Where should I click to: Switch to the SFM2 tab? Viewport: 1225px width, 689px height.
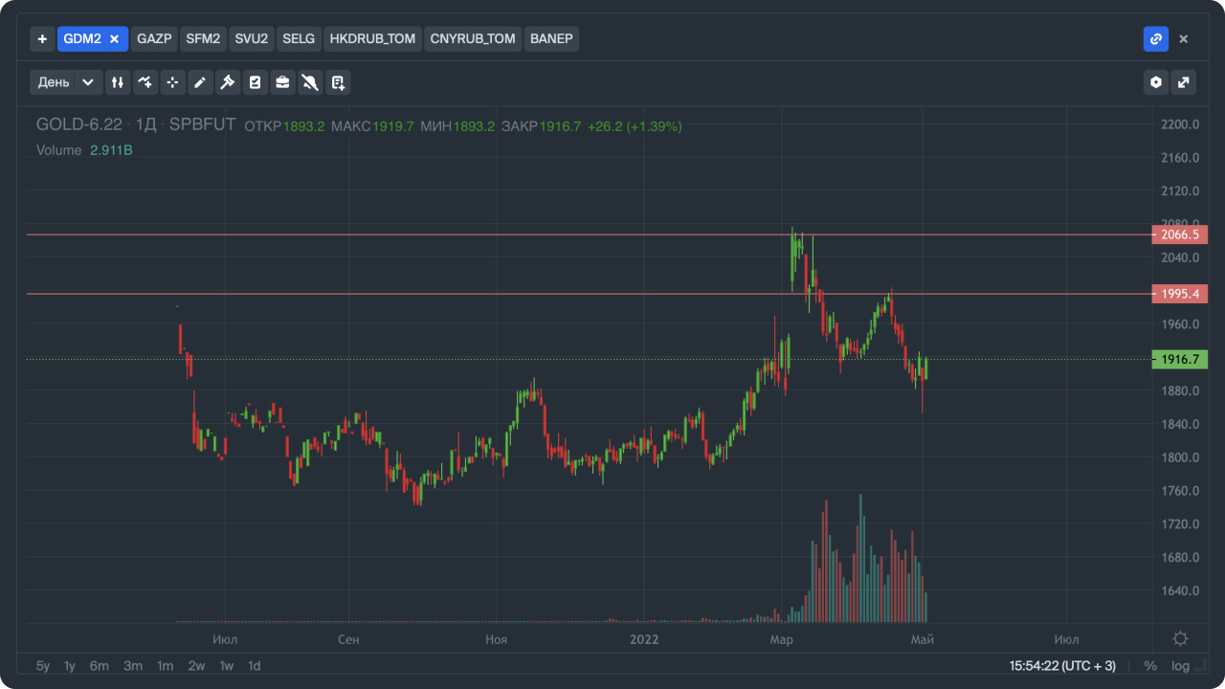click(x=203, y=39)
